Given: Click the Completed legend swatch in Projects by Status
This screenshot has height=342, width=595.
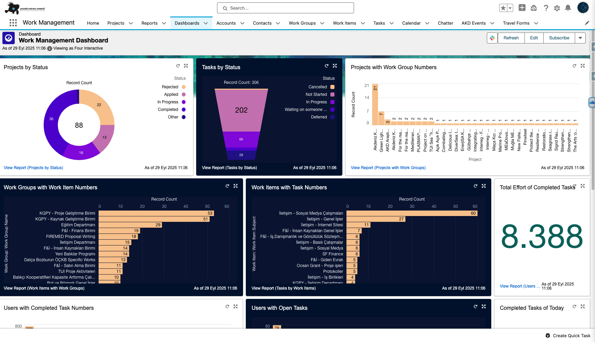Looking at the screenshot, I should point(184,110).
